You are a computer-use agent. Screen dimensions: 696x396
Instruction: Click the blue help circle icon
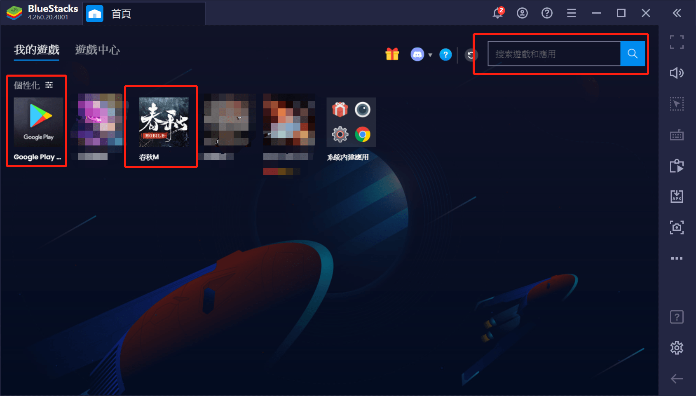coord(445,54)
